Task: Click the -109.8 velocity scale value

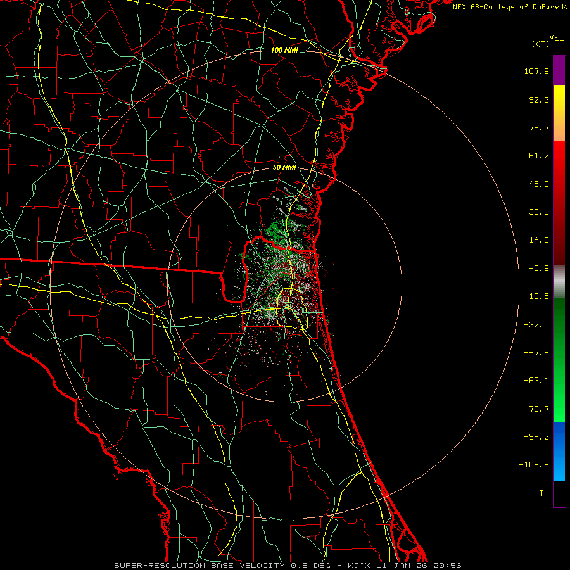Action: point(534,465)
